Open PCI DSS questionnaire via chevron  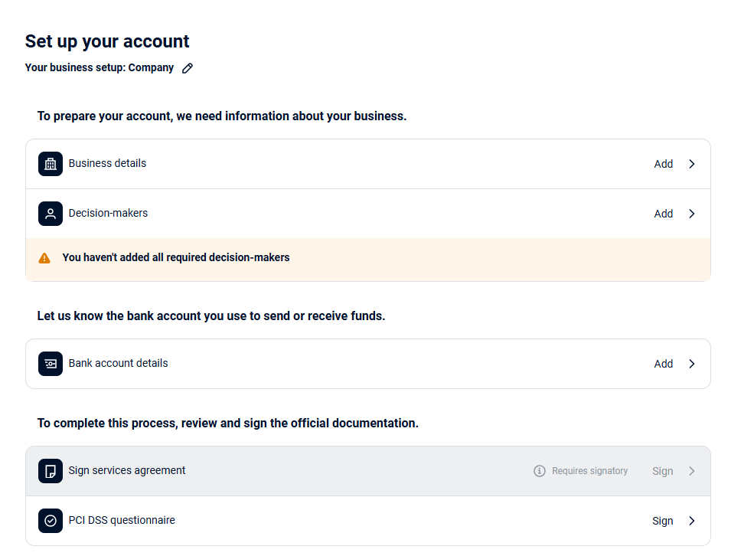691,521
